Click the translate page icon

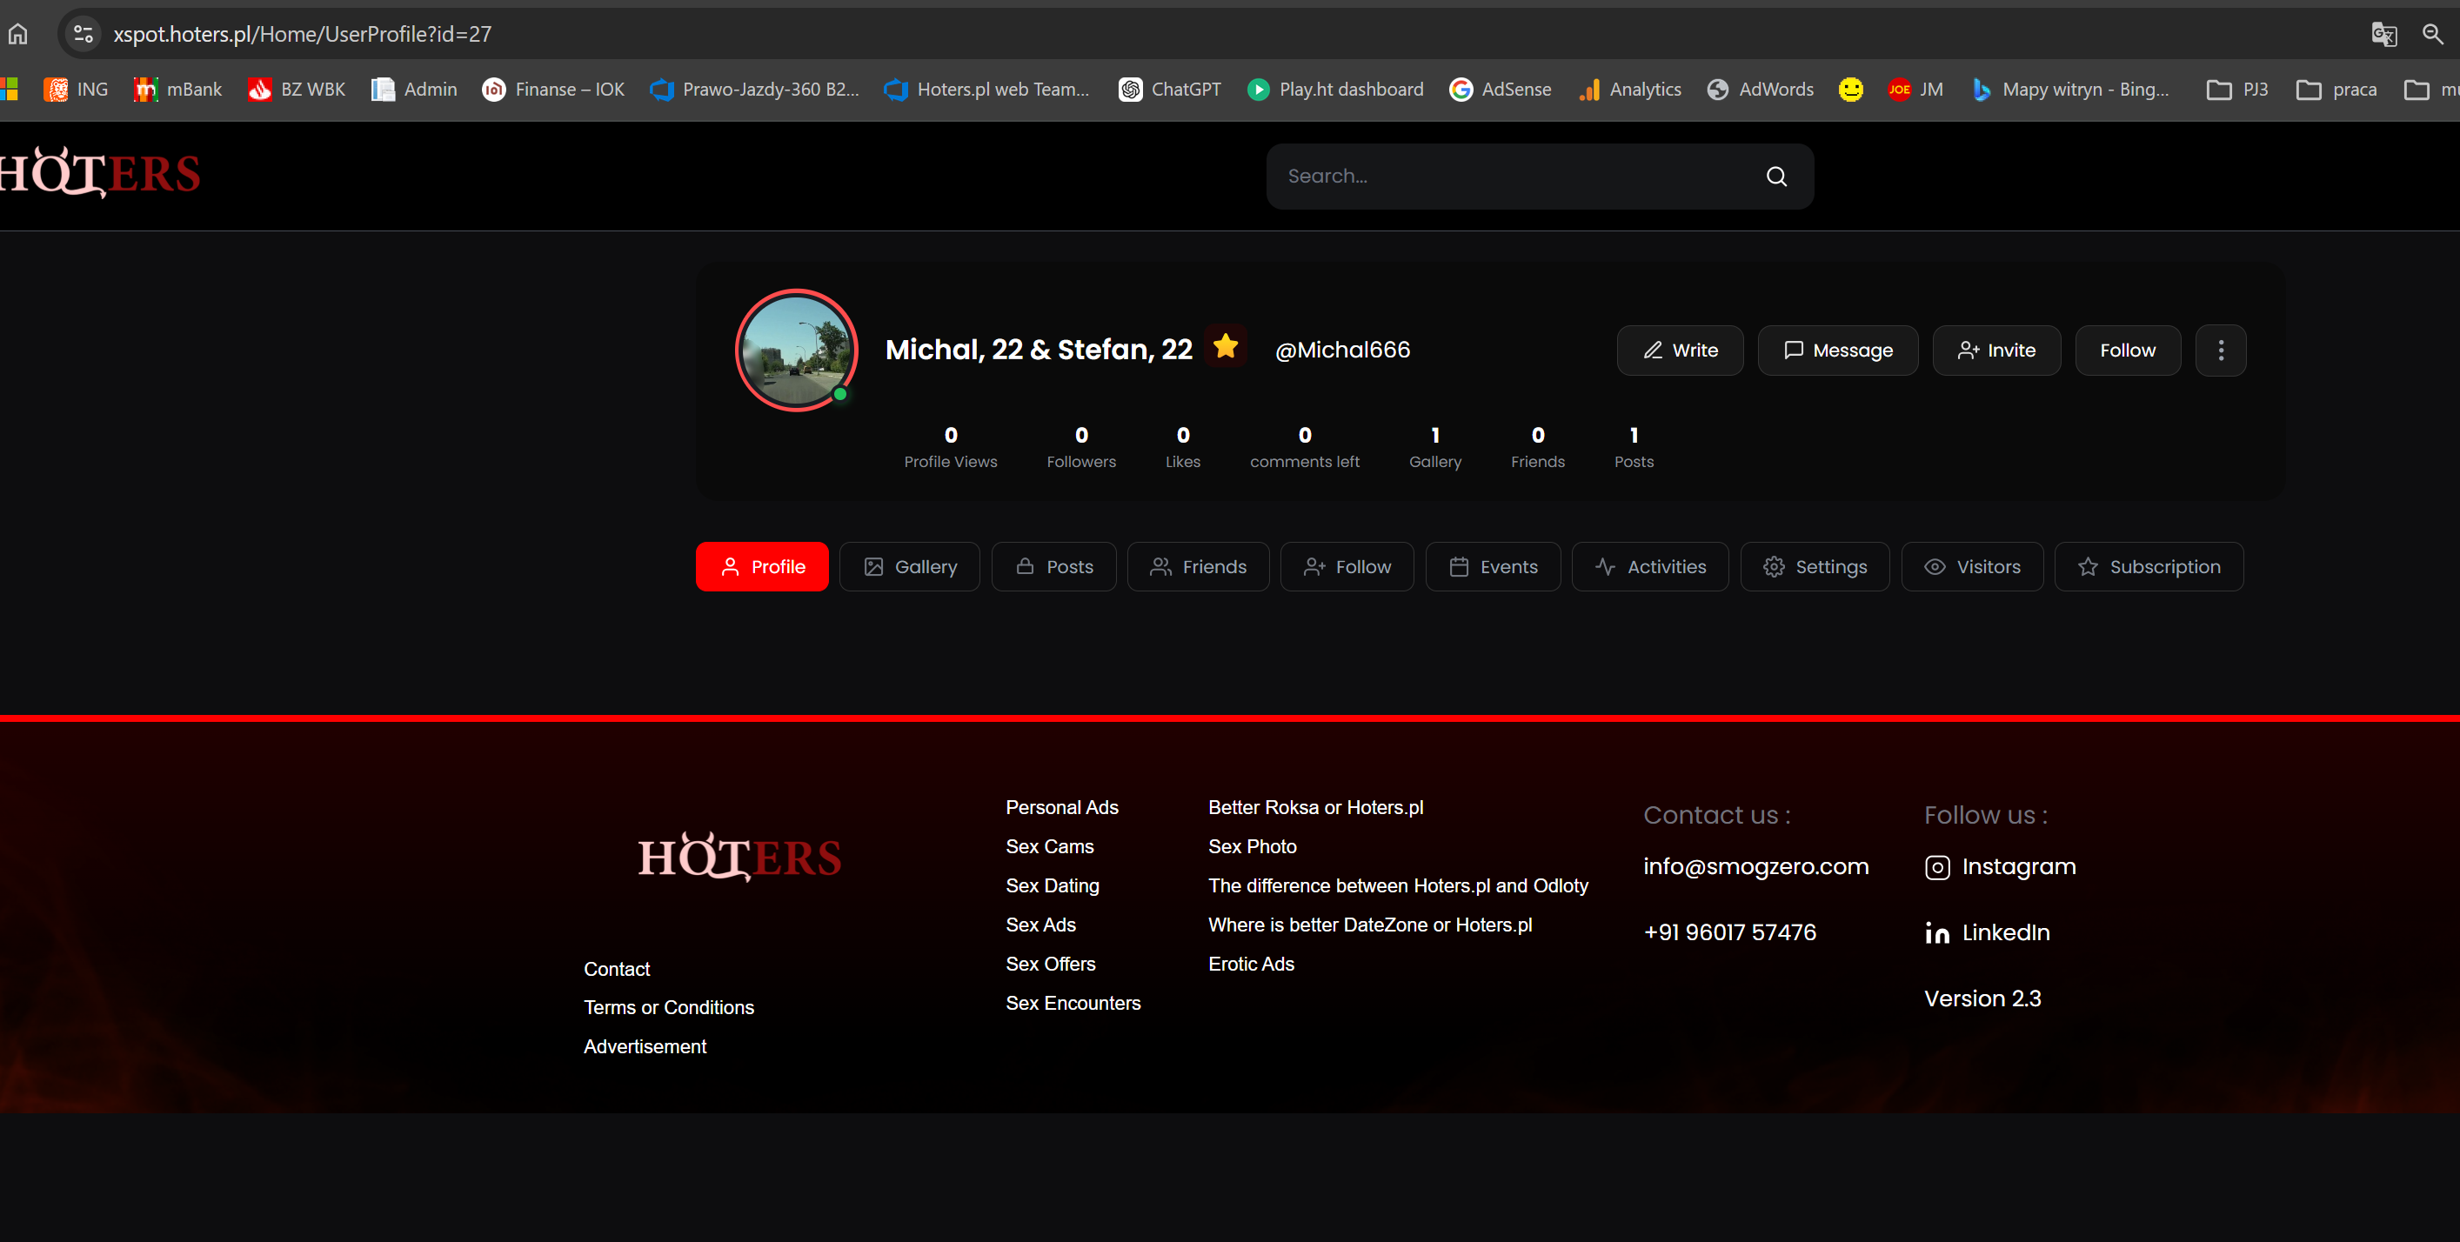(x=2383, y=35)
